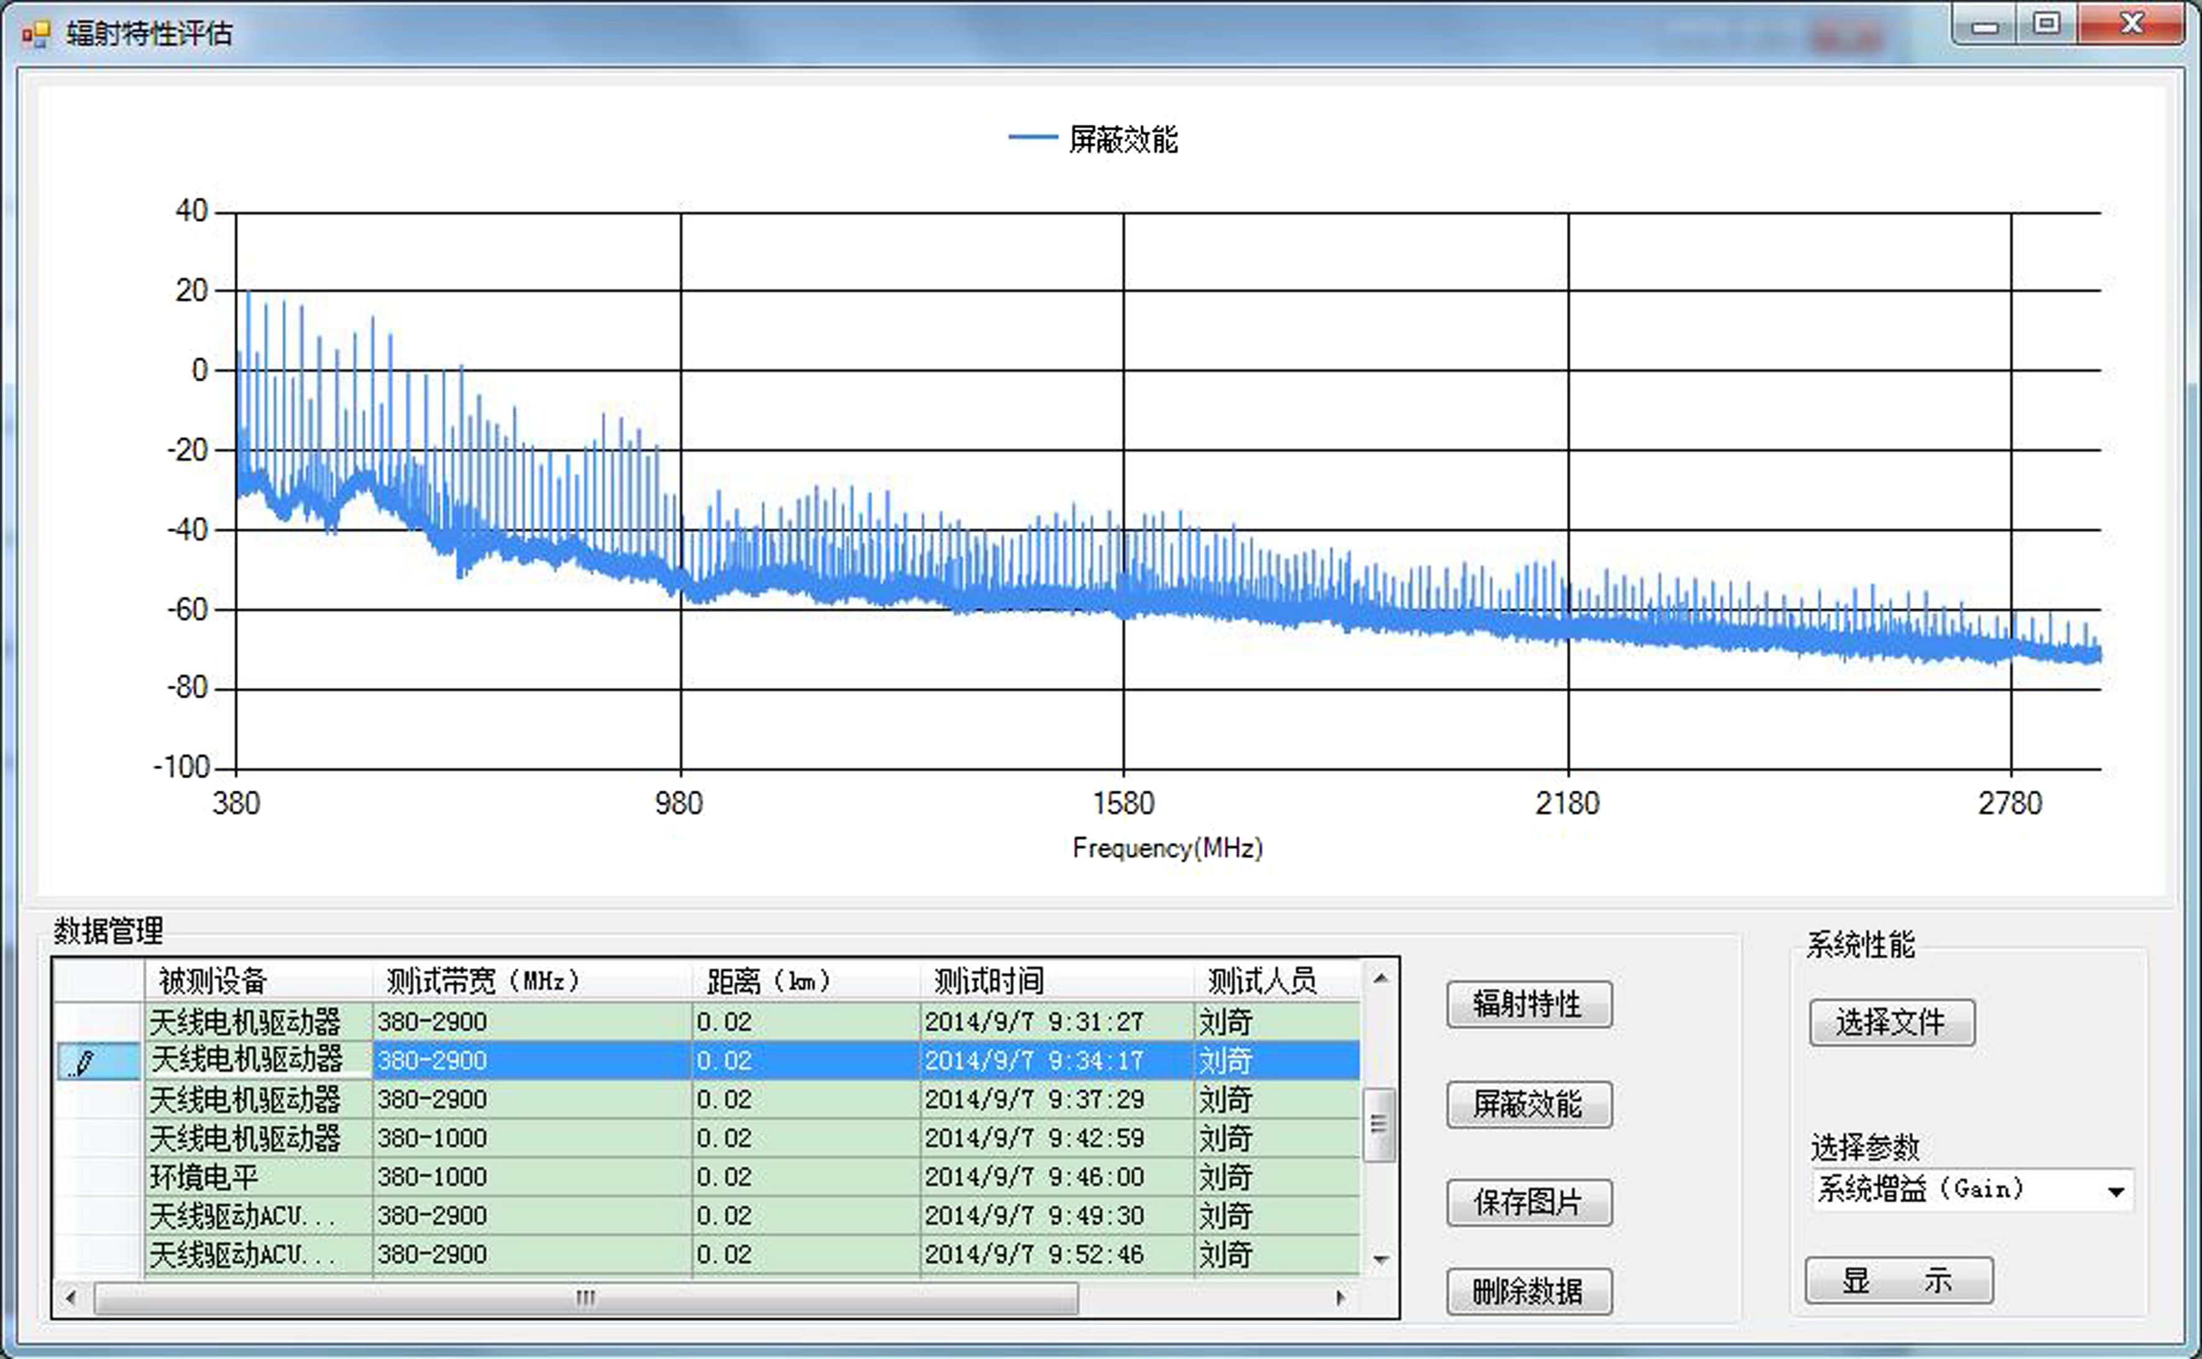Click table scroll up arrow
The height and width of the screenshot is (1359, 2202).
(x=1380, y=978)
